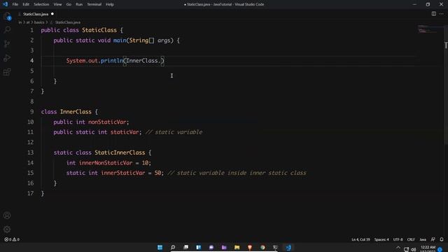The image size is (448, 252).
Task: Click the feedback icon in status bar
Action: pyautogui.click(x=433, y=239)
